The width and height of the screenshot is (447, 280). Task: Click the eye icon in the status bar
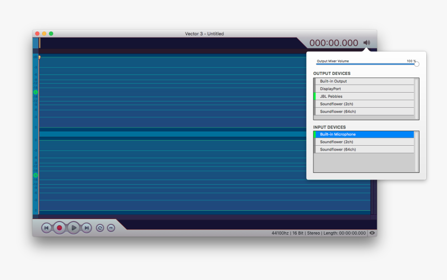click(x=372, y=233)
